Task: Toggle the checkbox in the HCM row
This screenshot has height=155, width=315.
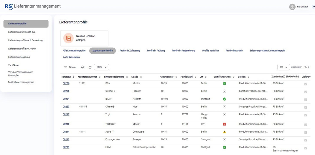Action: pos(306,148)
